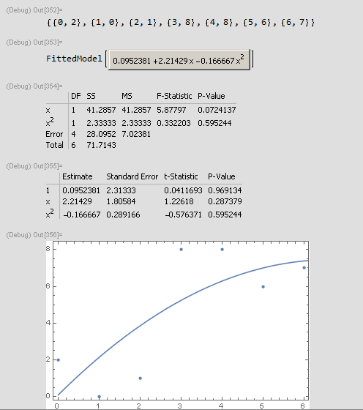Click the y-axis tick label 8
363x410 pixels.
48,249
